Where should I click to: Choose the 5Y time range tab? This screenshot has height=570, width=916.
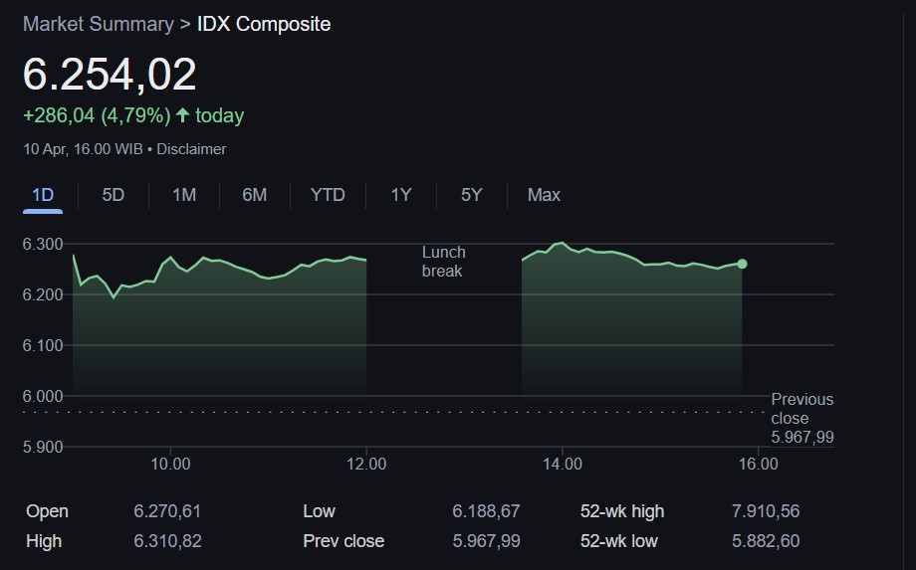pyautogui.click(x=471, y=195)
